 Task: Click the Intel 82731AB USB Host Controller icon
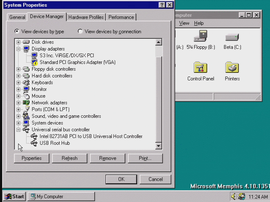34,136
